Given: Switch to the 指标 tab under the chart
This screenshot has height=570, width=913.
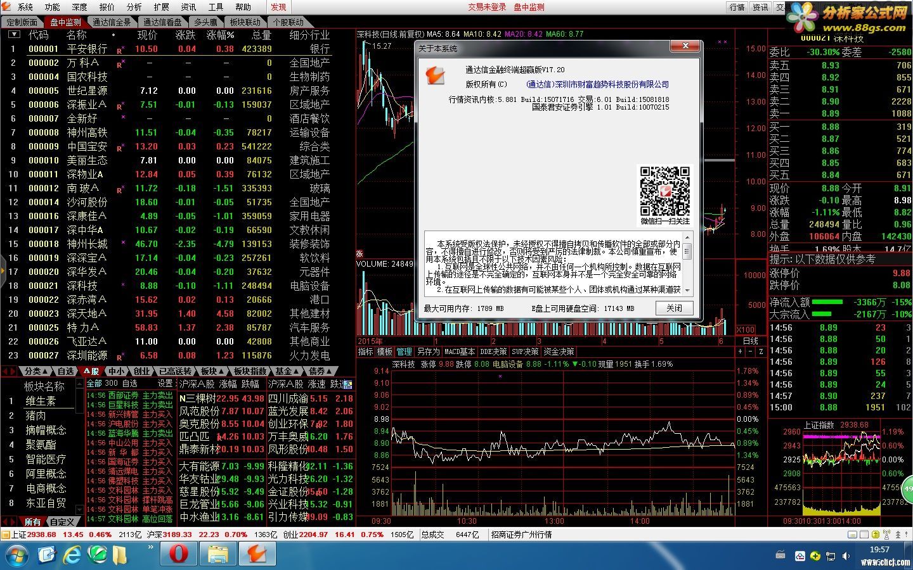Looking at the screenshot, I should click(366, 351).
